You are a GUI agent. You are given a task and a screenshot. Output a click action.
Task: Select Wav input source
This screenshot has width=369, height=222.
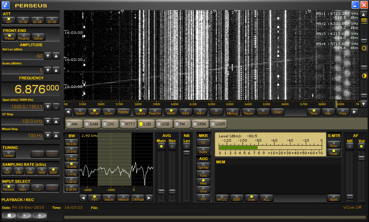coord(23,188)
